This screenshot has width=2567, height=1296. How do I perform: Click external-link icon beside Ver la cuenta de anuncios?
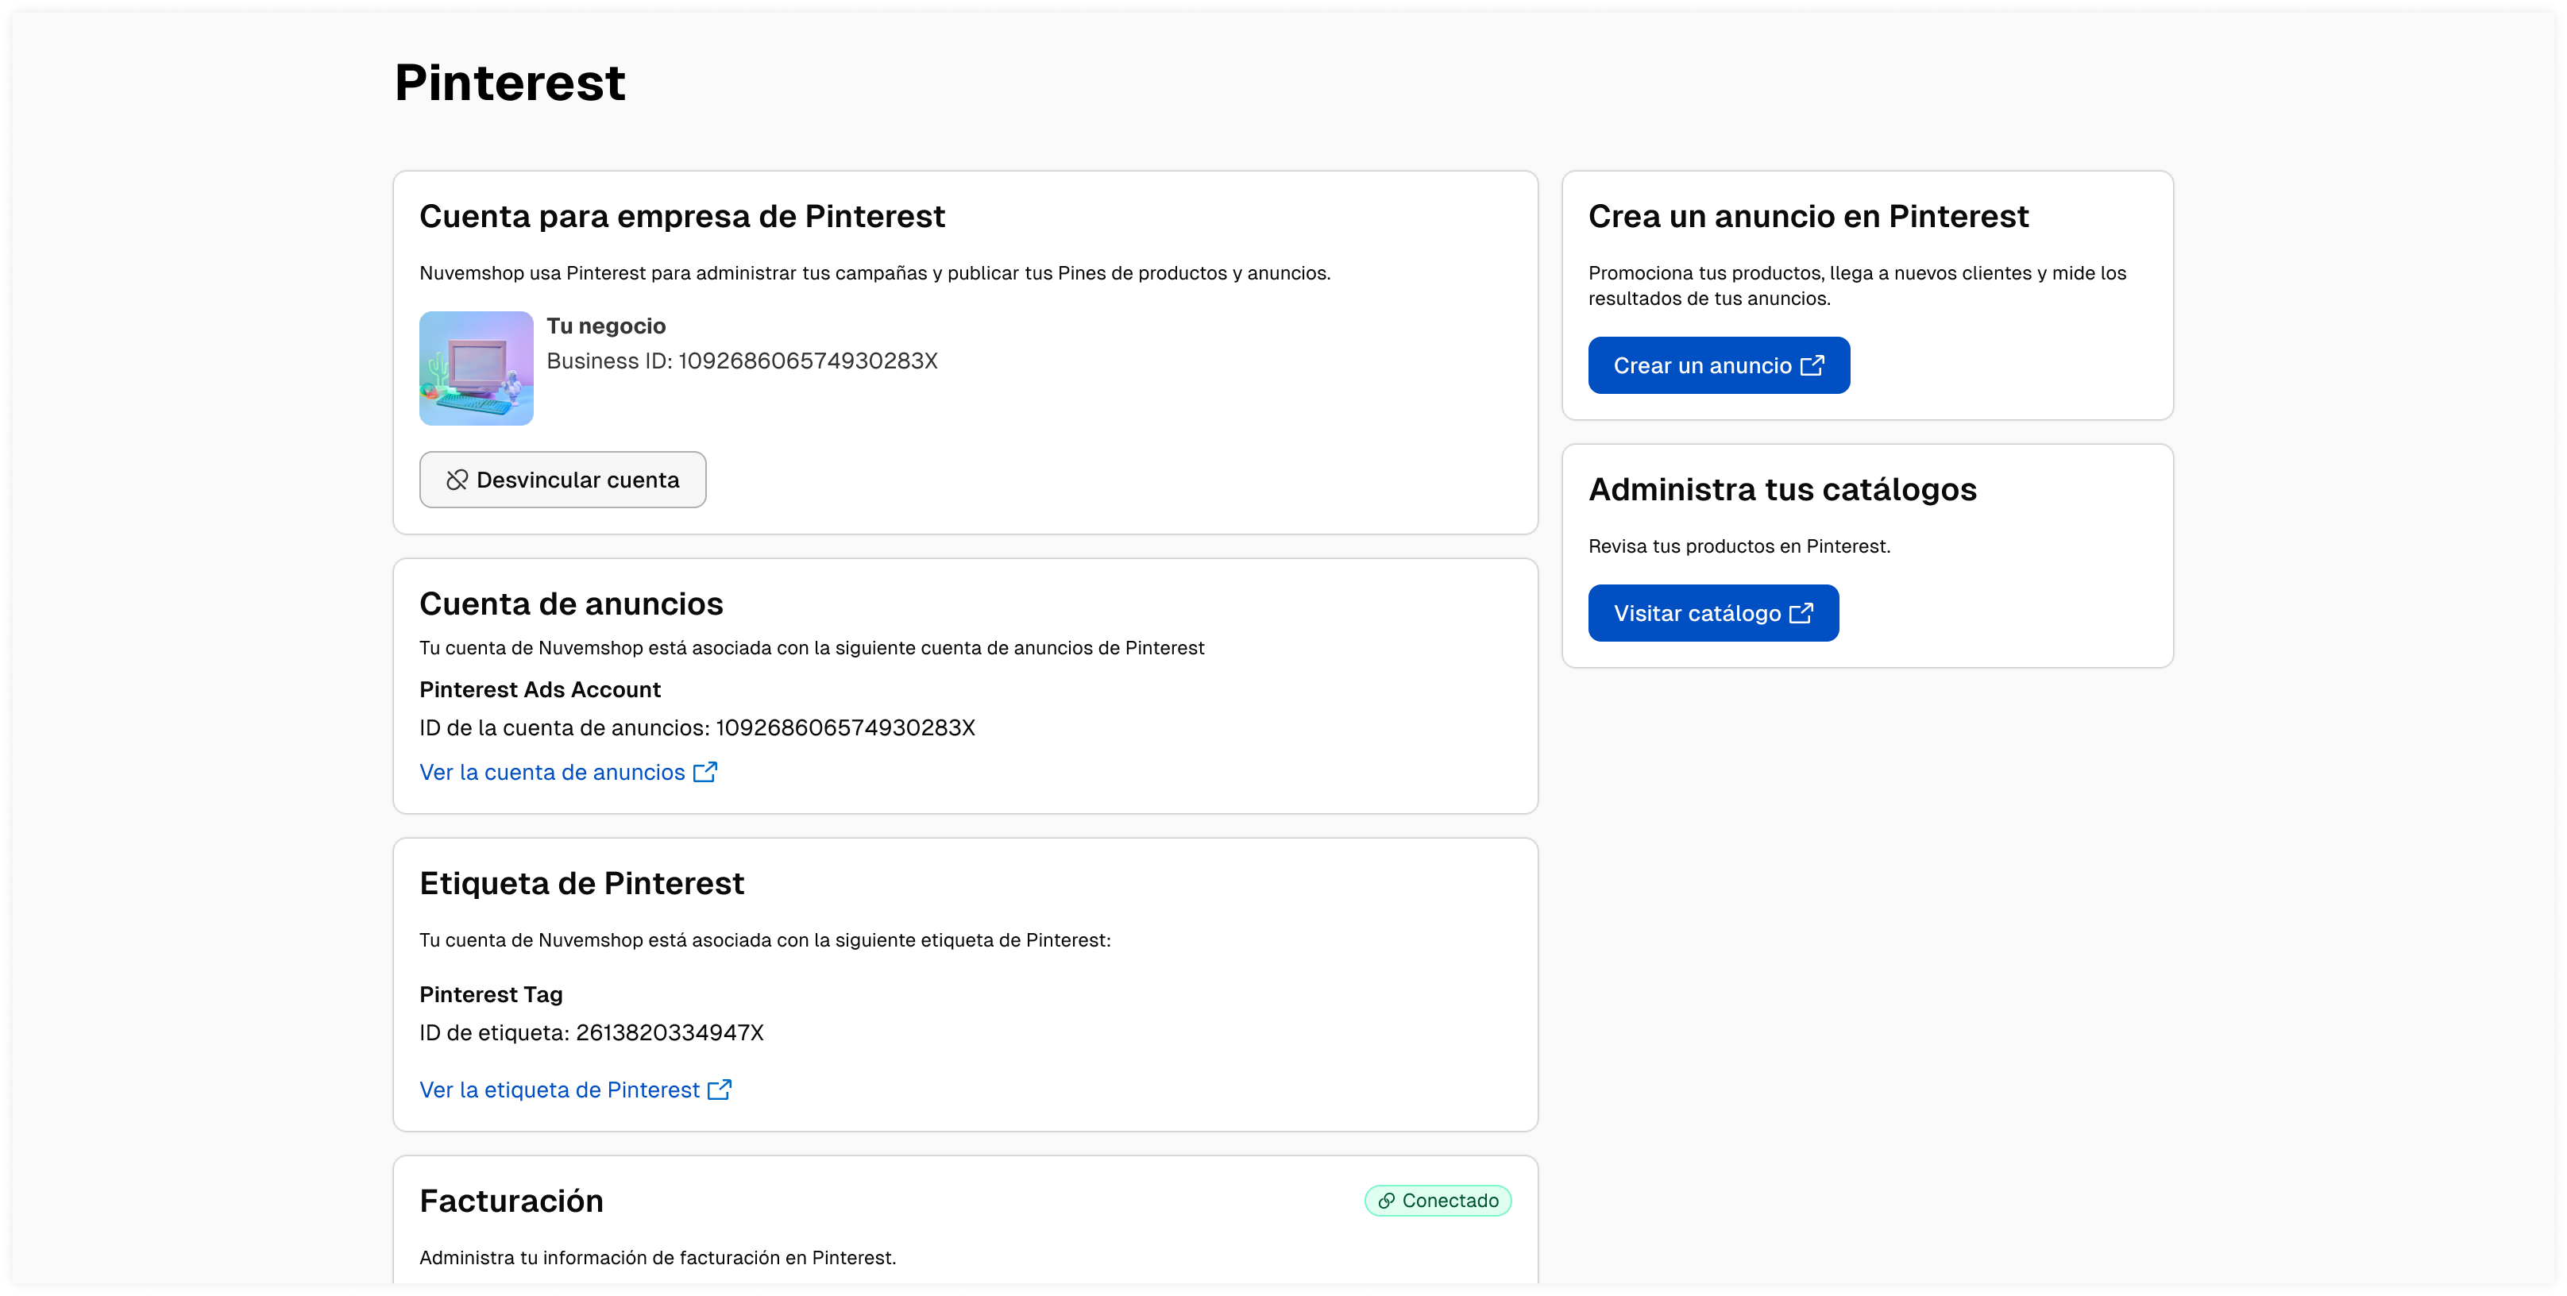(x=705, y=772)
